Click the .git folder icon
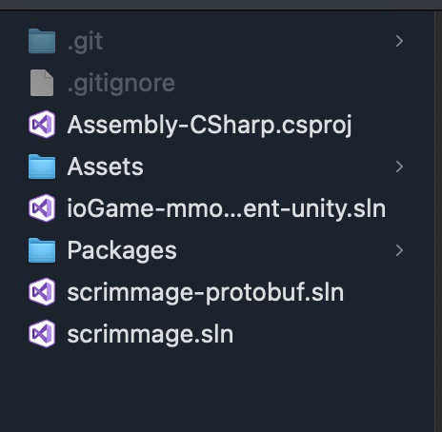This screenshot has height=432, width=442. point(42,41)
